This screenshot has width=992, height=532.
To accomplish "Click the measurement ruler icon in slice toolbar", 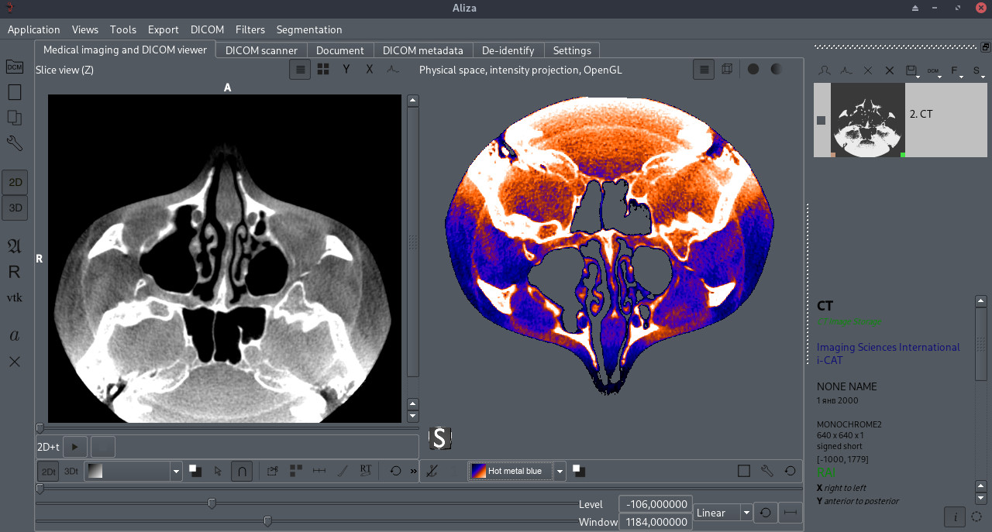I will 319,471.
